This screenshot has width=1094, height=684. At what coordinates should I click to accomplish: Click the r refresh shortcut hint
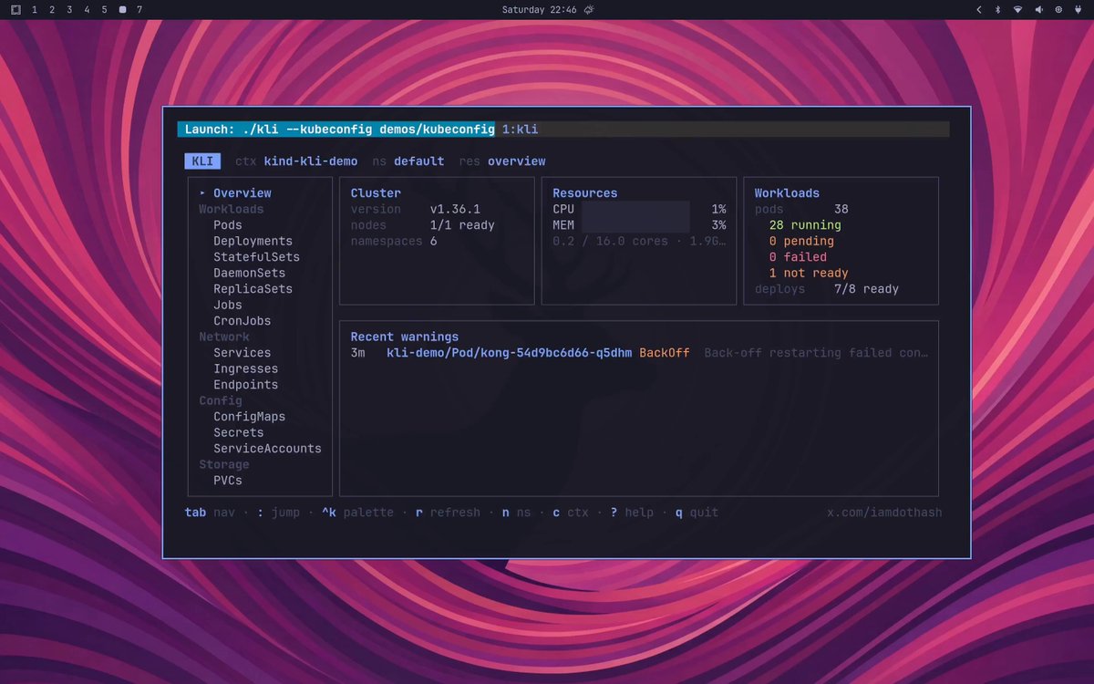448,513
